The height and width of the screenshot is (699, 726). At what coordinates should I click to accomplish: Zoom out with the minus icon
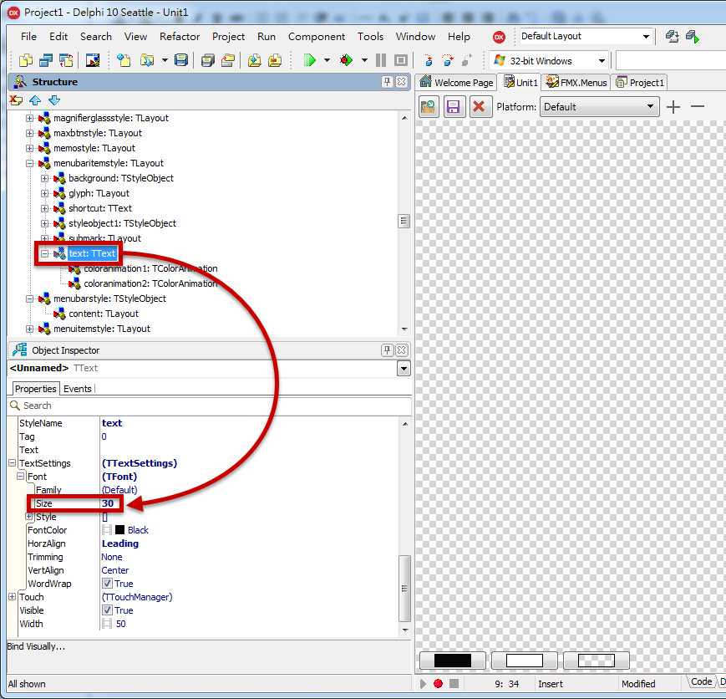(x=698, y=107)
